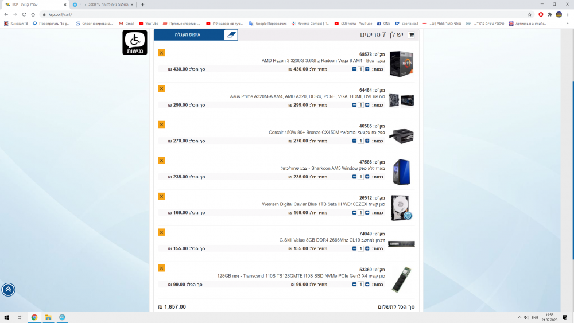Open the Transcend 110S SSD NVMe link

(301, 276)
